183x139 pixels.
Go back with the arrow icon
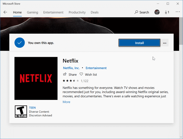[5, 12]
